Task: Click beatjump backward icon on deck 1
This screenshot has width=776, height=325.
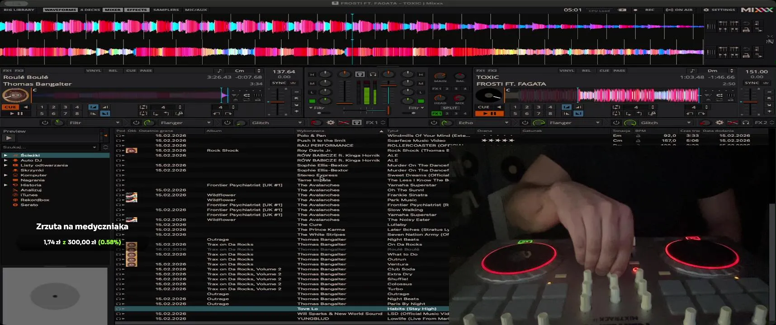Action: [217, 113]
